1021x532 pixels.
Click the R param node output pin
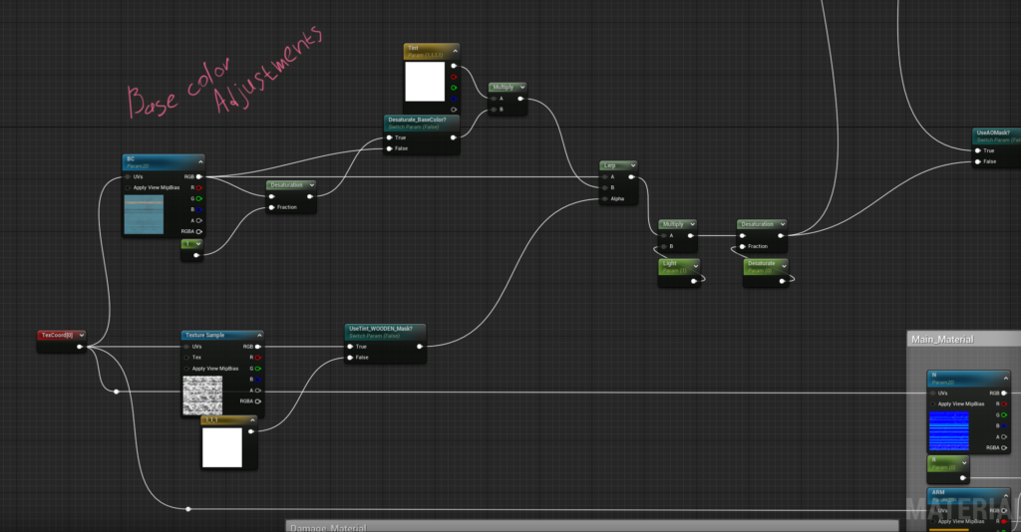pos(962,478)
